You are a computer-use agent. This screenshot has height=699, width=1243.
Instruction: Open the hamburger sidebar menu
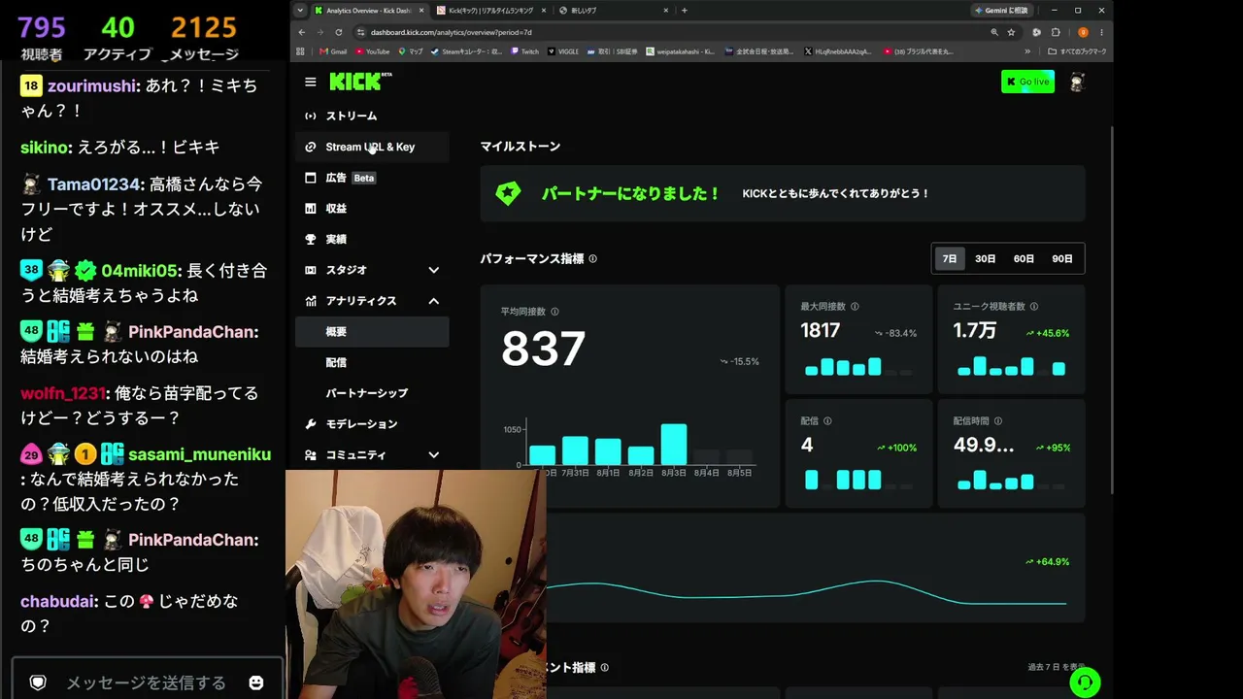pyautogui.click(x=310, y=83)
